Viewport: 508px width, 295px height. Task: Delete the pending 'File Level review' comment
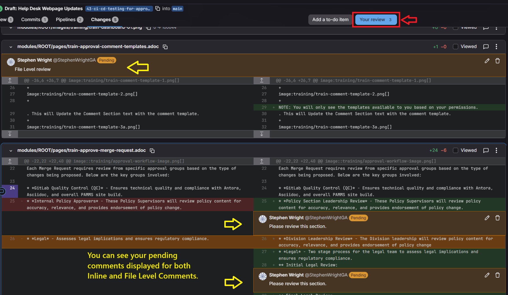(498, 61)
